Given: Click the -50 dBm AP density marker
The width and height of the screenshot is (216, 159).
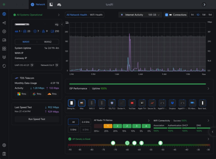Looking at the screenshot, I should [x=160, y=143].
